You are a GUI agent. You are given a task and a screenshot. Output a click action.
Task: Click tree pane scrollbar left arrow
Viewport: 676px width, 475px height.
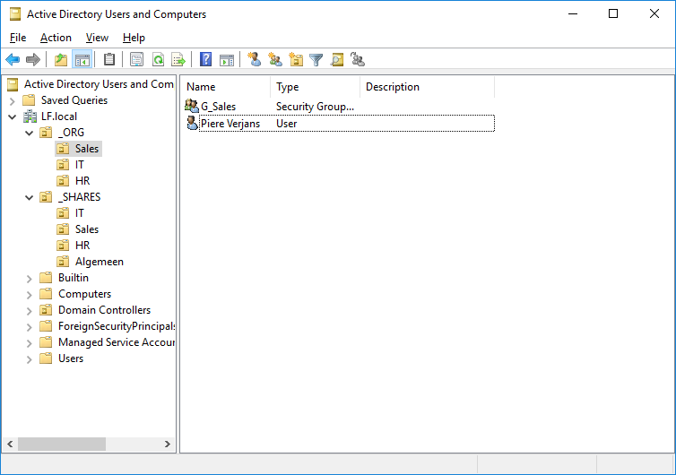pyautogui.click(x=10, y=444)
